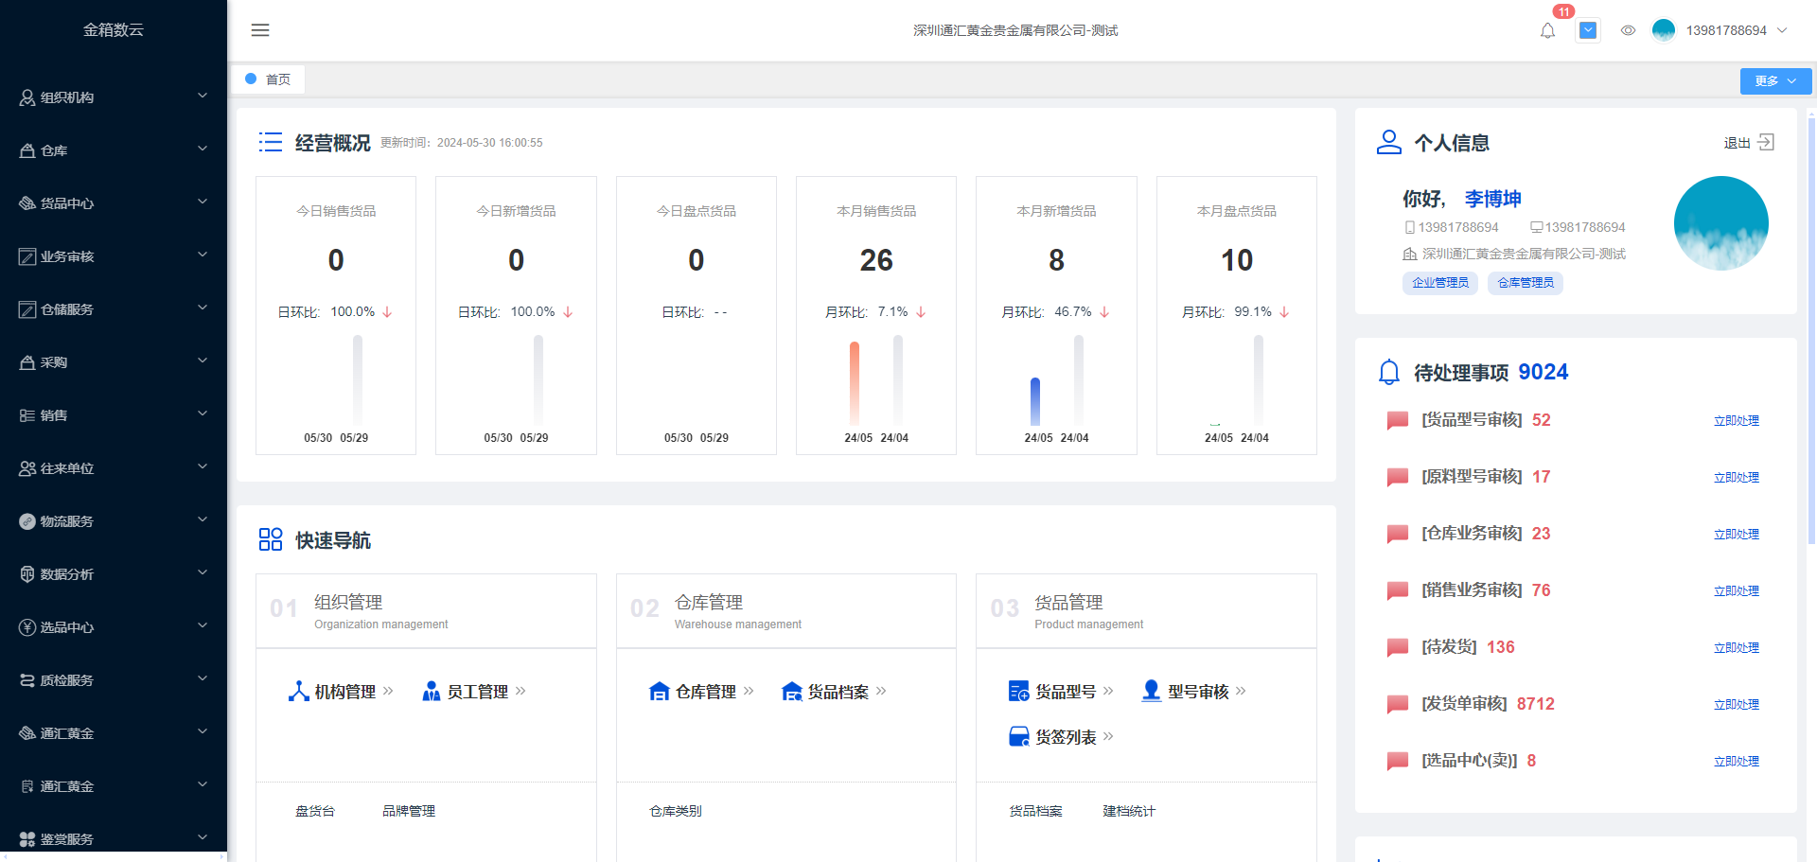Click the 物流服务 sidebar icon

(x=27, y=521)
